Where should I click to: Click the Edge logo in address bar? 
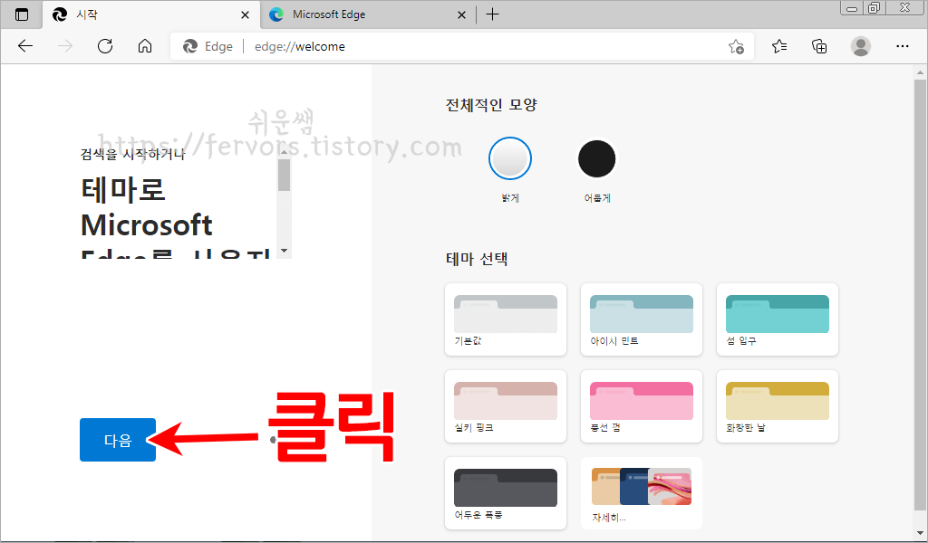(x=190, y=47)
